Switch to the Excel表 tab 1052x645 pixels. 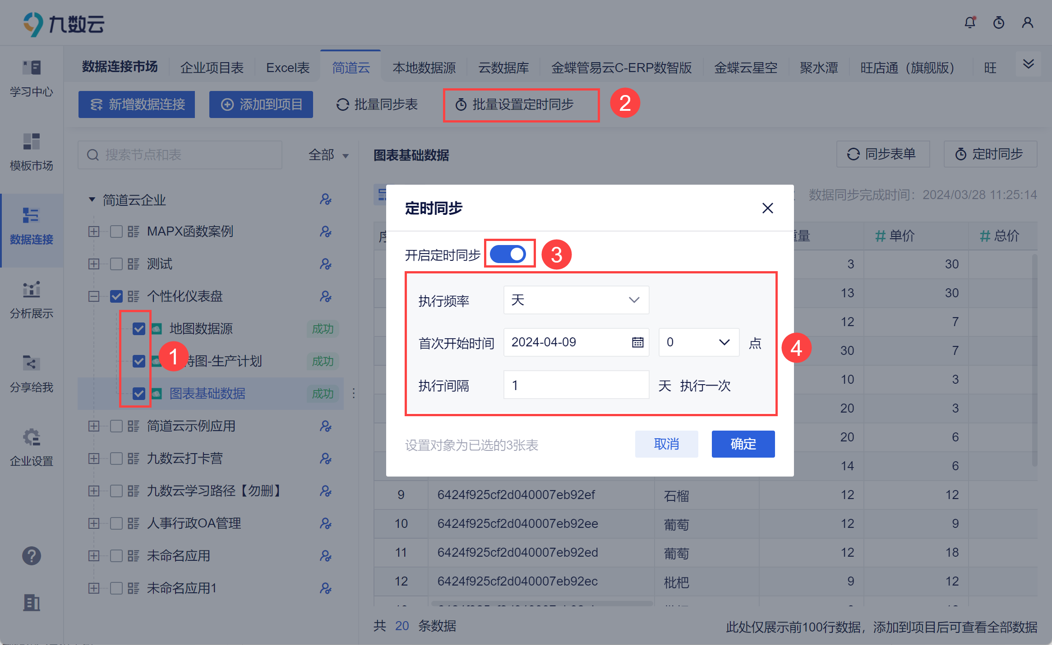click(x=287, y=68)
